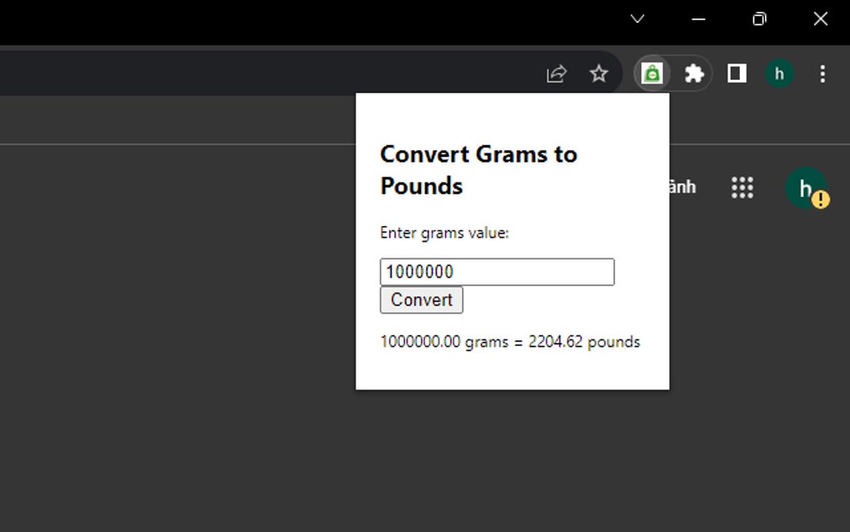Click the Convert button
Screen dimensions: 850x532
(421, 300)
